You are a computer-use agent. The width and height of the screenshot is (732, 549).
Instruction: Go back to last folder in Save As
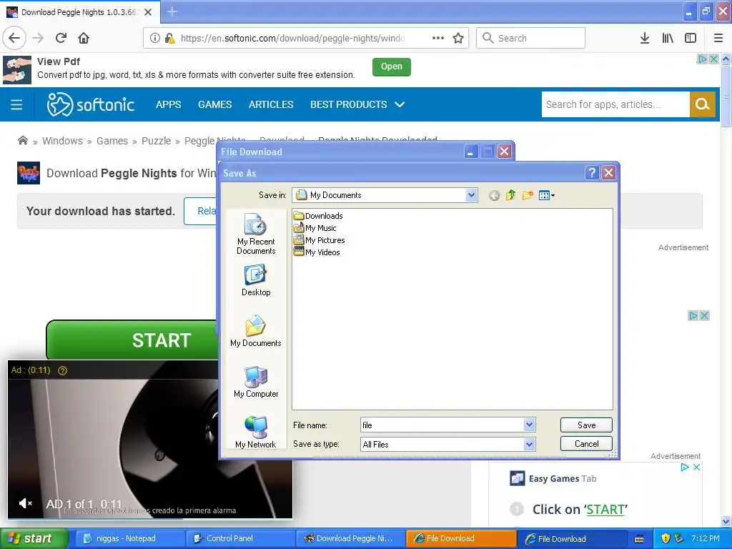click(x=494, y=195)
